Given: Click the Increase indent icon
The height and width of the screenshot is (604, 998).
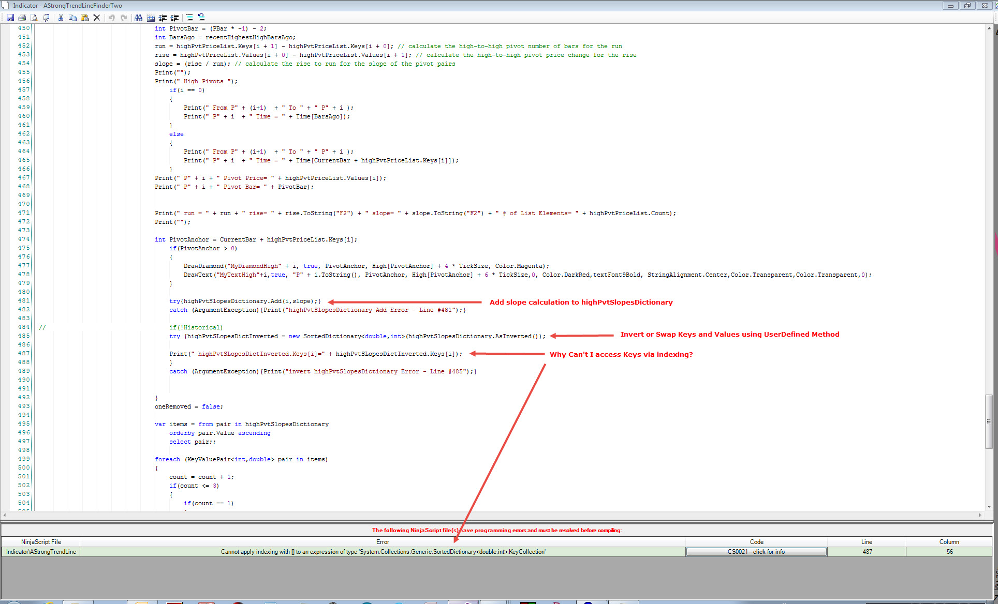Looking at the screenshot, I should pyautogui.click(x=175, y=18).
